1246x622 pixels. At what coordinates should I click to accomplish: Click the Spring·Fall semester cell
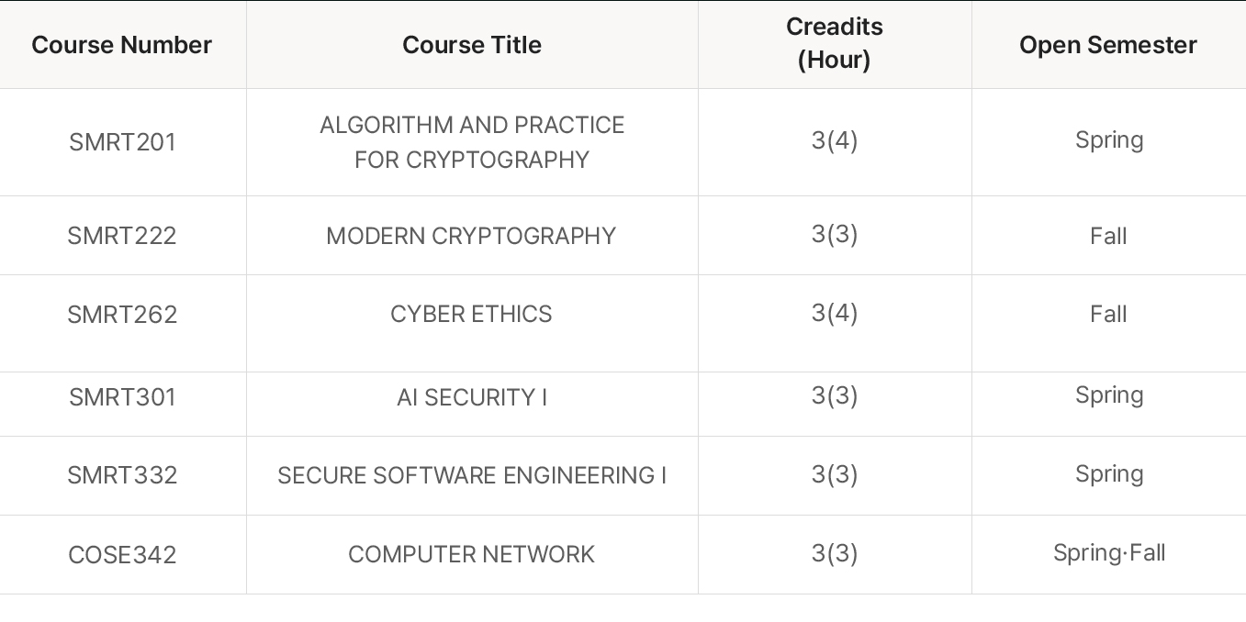(x=1109, y=553)
